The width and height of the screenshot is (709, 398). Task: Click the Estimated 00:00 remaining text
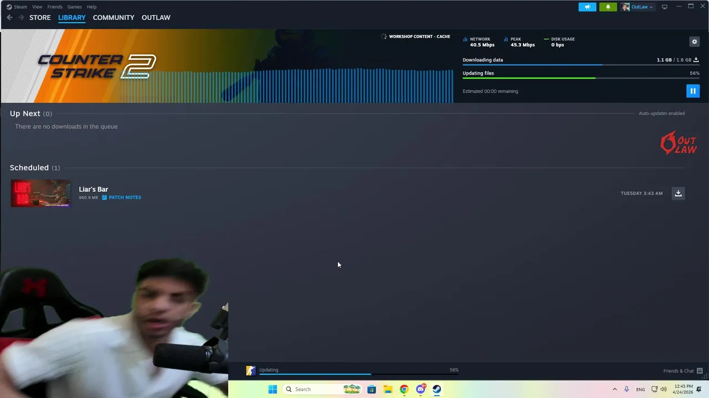click(490, 91)
